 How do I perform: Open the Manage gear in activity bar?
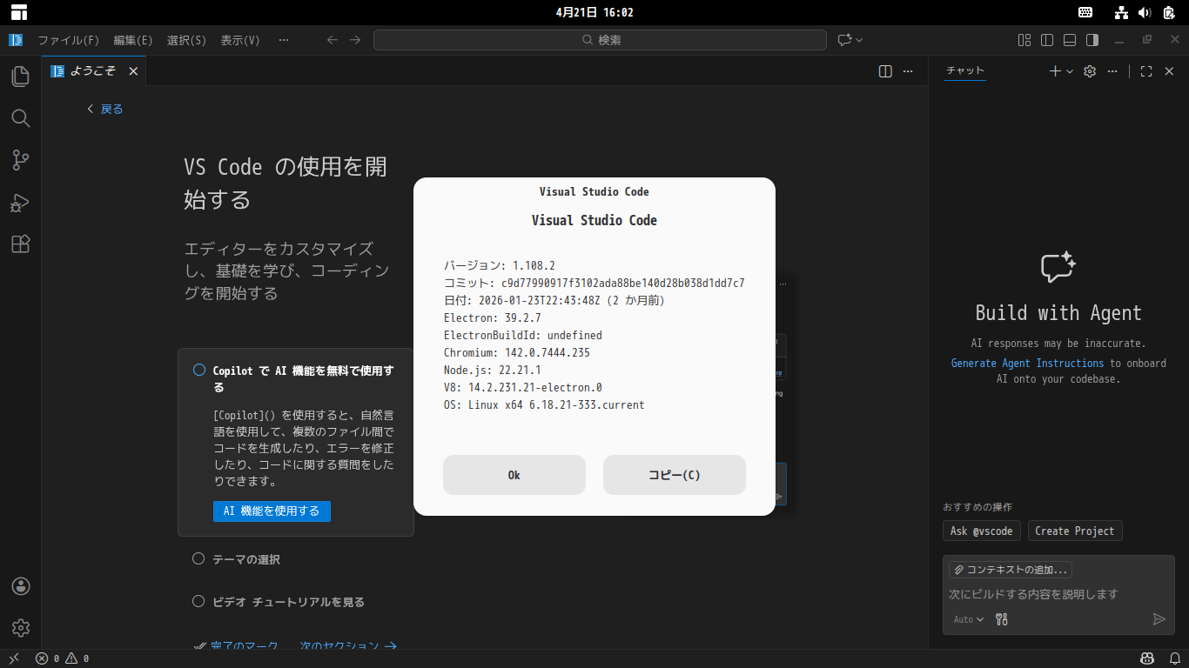[x=21, y=628]
